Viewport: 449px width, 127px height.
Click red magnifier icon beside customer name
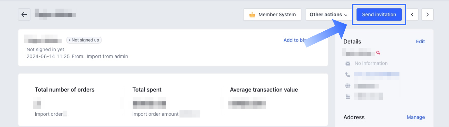[x=378, y=53]
